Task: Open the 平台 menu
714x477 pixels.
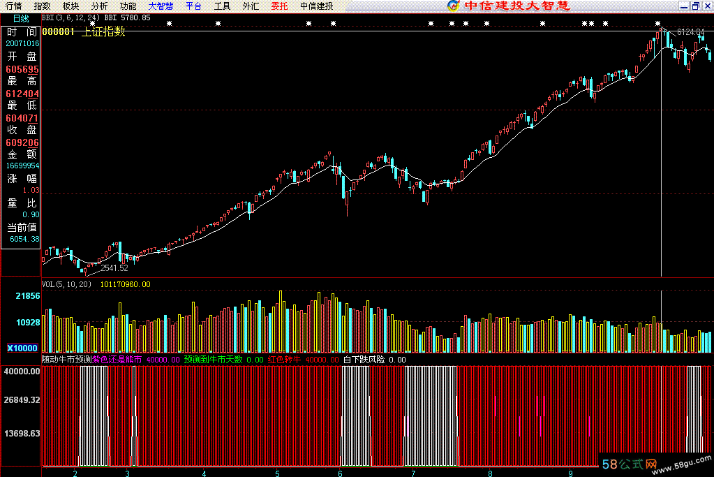Action: click(x=193, y=6)
